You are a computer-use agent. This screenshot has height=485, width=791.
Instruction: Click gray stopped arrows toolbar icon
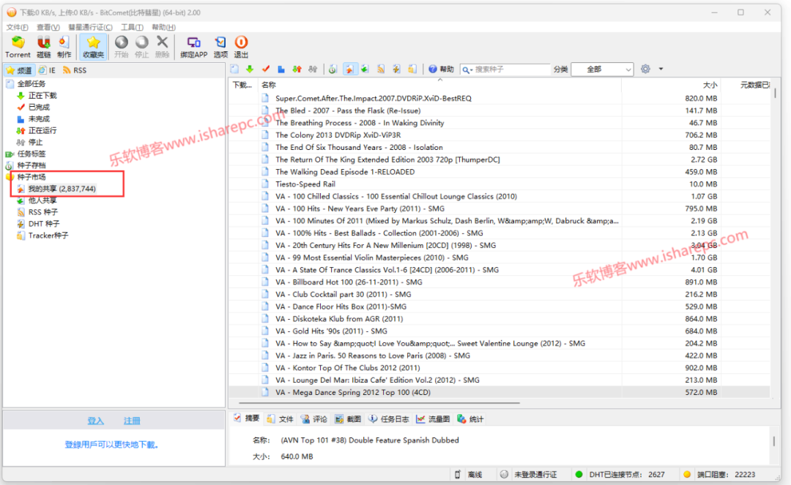click(x=313, y=69)
